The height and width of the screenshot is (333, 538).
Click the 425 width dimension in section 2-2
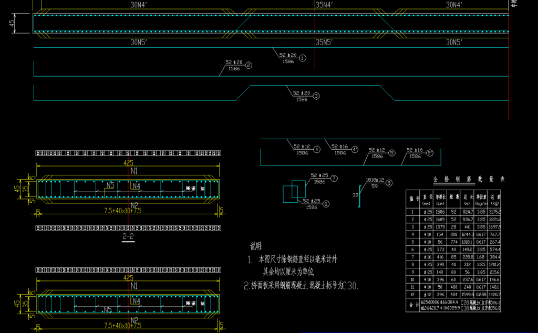point(128,163)
